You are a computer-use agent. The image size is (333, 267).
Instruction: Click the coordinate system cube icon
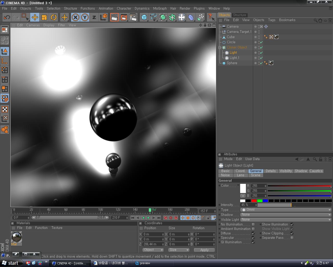[104, 17]
